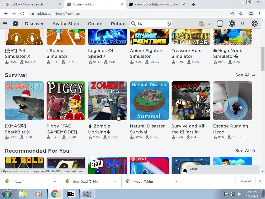Click the taskbar clock showing 9:56 PM
The width and height of the screenshot is (265, 199).
coord(252,194)
